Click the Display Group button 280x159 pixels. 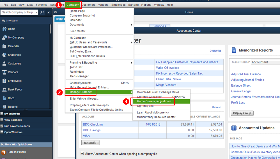(242, 113)
